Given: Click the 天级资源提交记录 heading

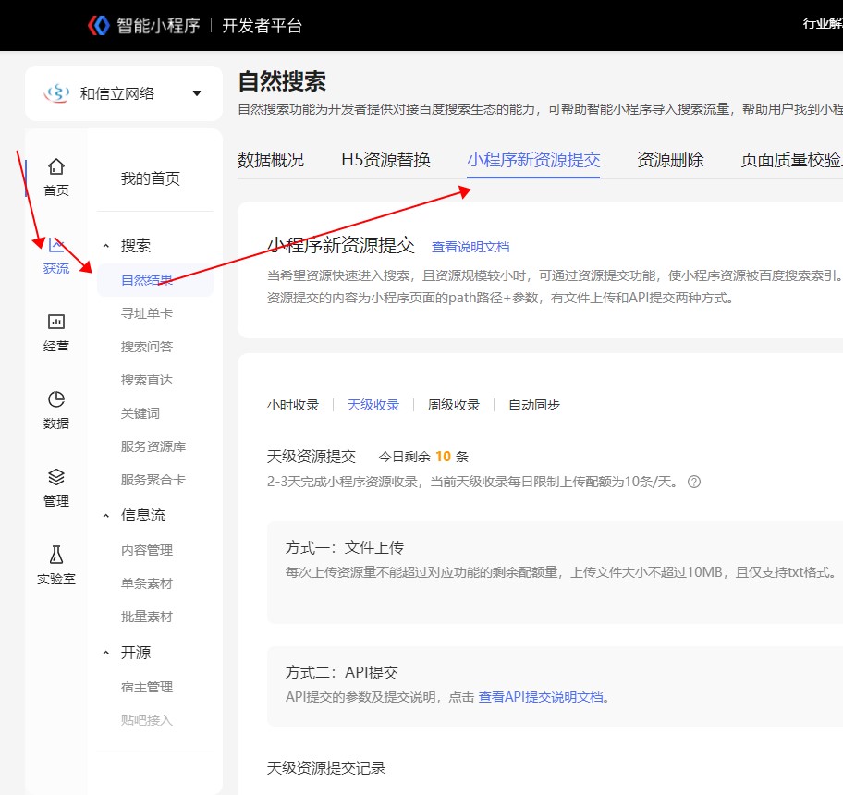Looking at the screenshot, I should [325, 768].
